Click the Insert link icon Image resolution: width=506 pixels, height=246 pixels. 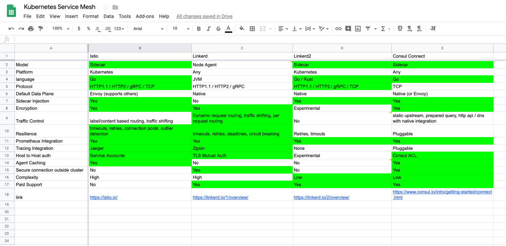(x=338, y=29)
